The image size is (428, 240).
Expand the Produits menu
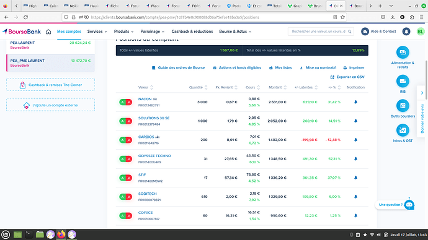[123, 32]
